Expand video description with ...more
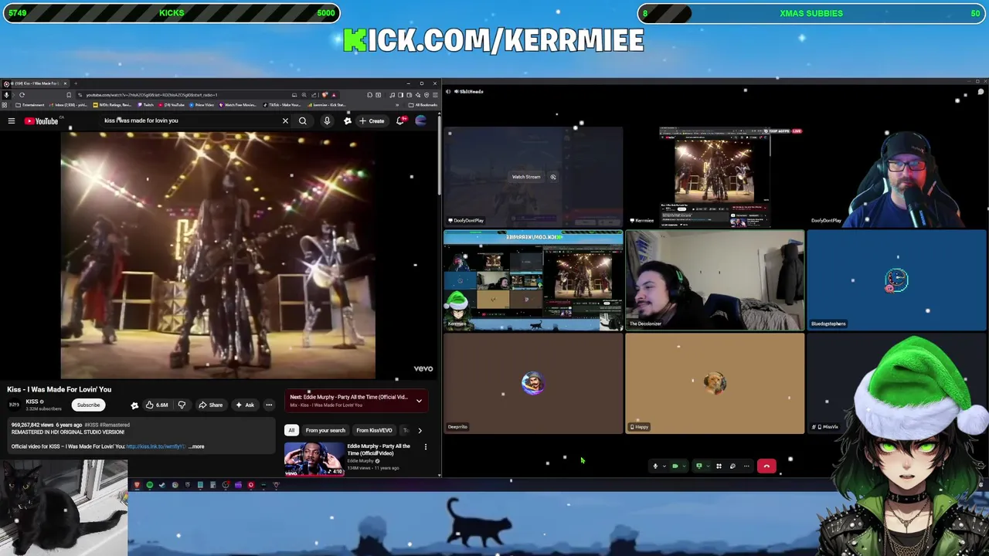The height and width of the screenshot is (556, 989). click(x=197, y=446)
